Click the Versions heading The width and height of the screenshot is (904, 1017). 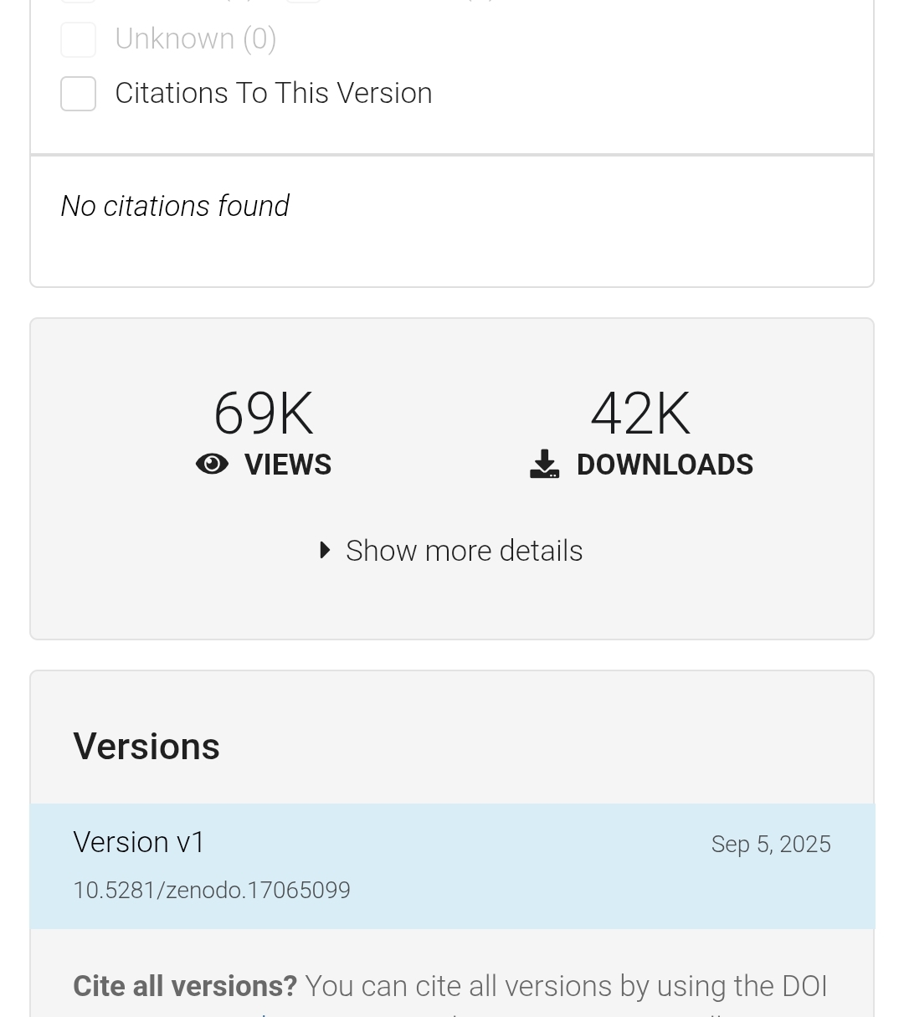(146, 746)
